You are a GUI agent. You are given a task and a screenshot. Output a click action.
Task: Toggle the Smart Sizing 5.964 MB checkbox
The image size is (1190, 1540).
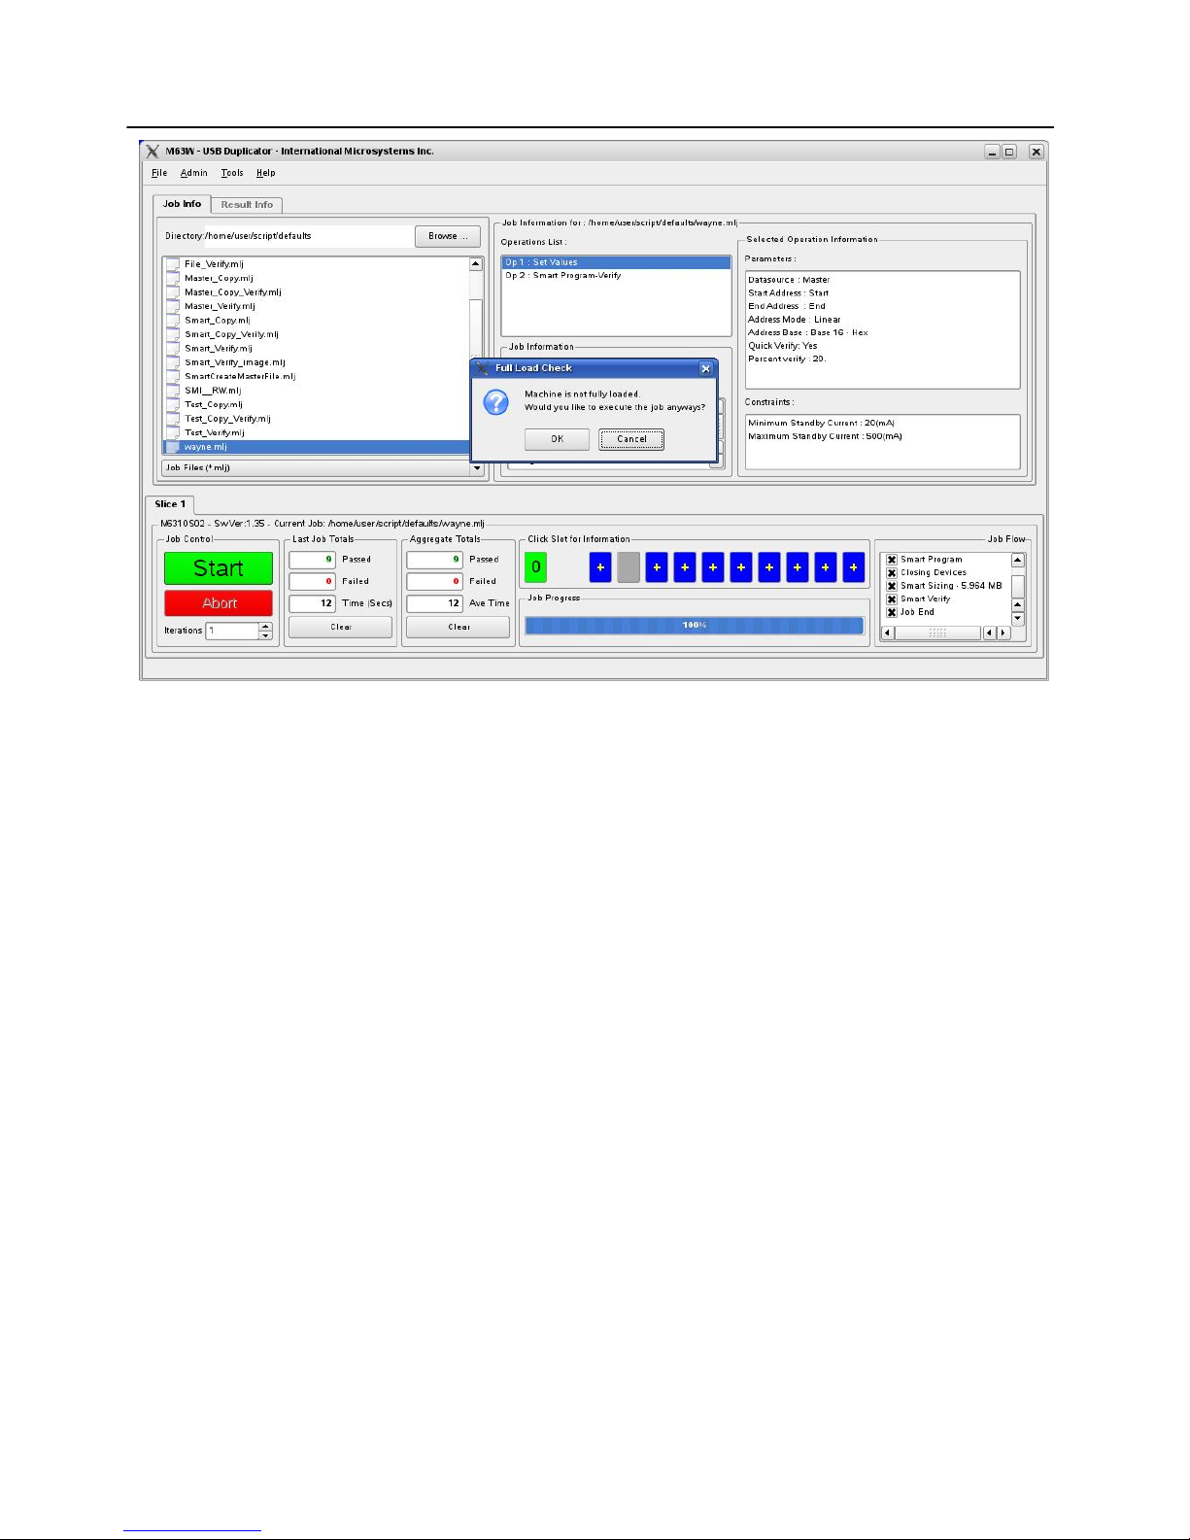coord(892,586)
